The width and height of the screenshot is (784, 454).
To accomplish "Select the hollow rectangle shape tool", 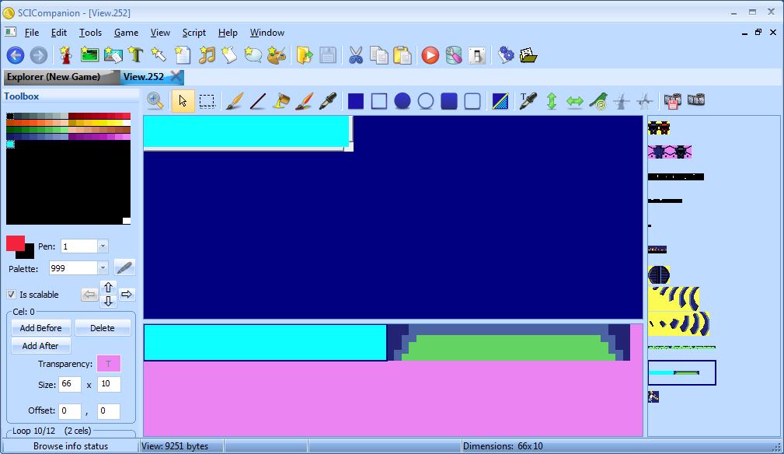I will (x=379, y=101).
